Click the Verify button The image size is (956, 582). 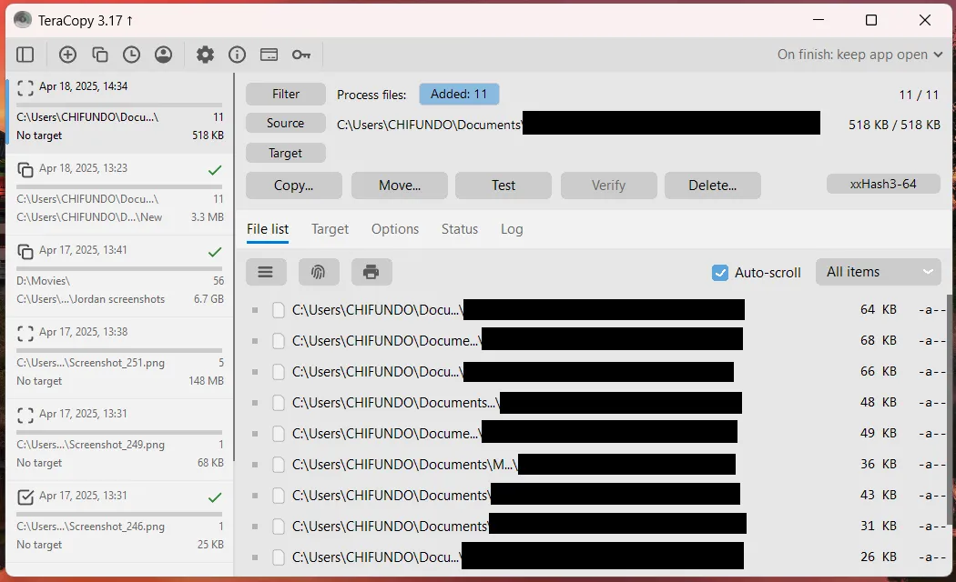[608, 186]
